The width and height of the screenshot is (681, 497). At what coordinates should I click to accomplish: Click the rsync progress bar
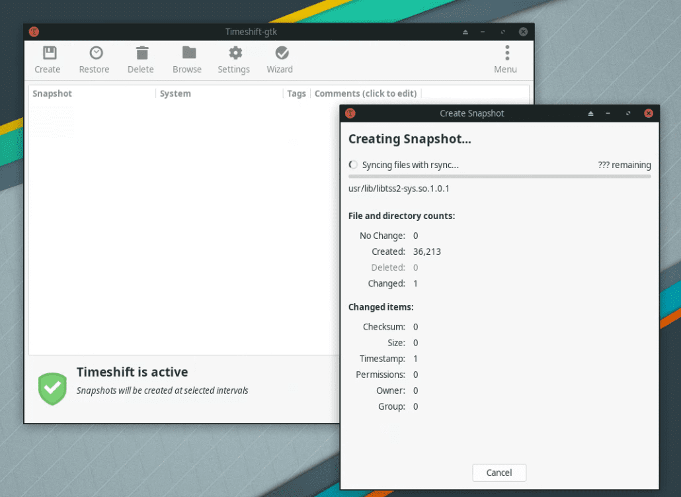click(x=499, y=177)
